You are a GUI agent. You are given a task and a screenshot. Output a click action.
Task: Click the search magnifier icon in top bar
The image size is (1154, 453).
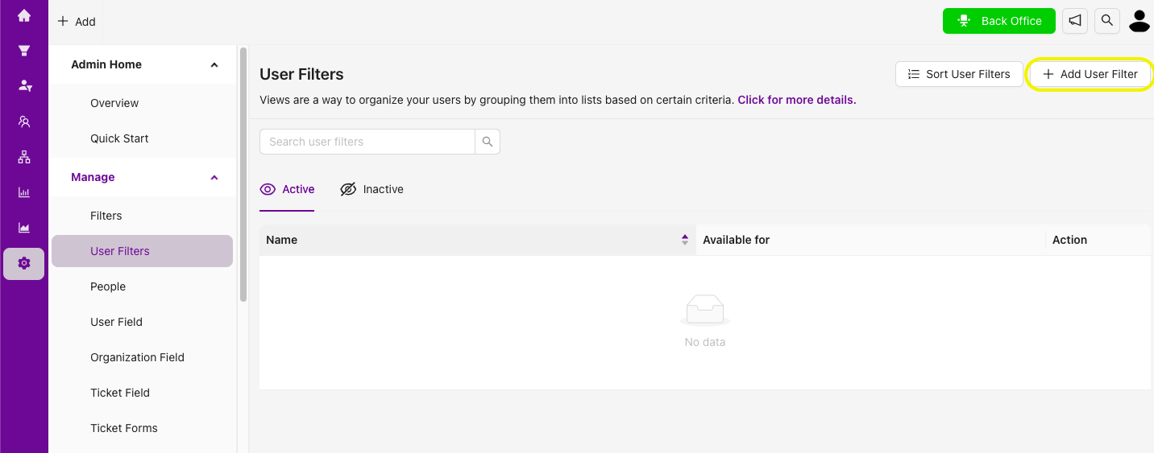click(1107, 21)
